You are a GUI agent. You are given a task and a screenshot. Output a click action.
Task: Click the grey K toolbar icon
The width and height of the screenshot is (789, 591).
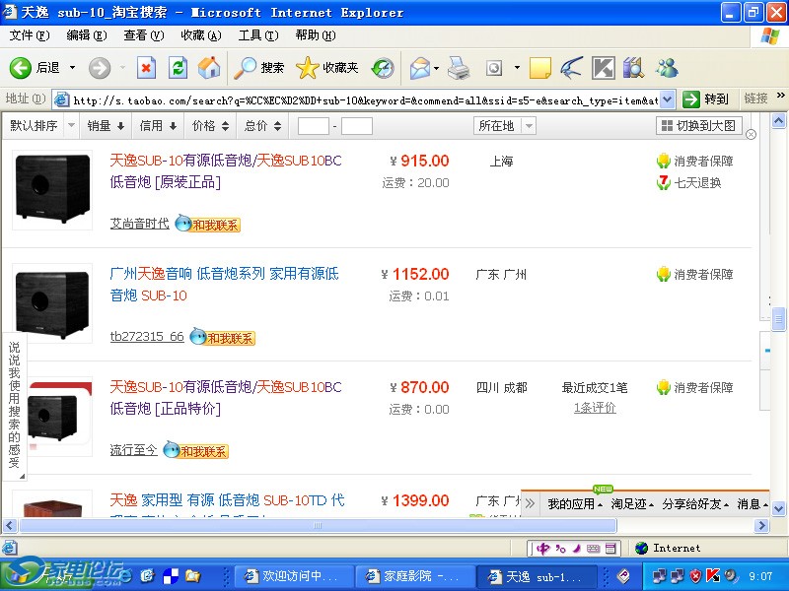click(x=603, y=68)
